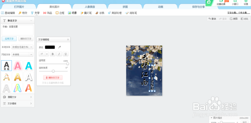Image resolution: width=251 pixels, height=123 pixels.
Task: Select the 文字 text tool
Action: (x=35, y=13)
